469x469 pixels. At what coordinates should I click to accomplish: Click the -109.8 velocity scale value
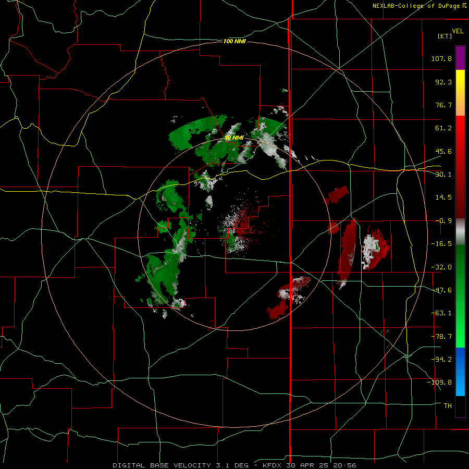(x=439, y=382)
